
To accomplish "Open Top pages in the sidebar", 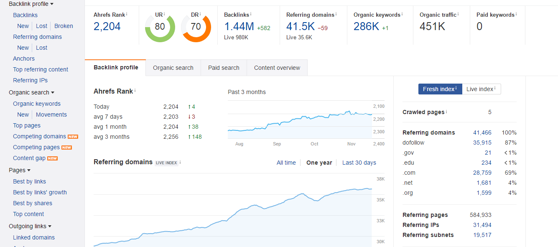I will point(27,125).
